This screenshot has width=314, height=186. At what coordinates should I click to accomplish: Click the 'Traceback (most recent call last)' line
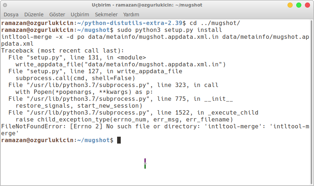point(62,51)
